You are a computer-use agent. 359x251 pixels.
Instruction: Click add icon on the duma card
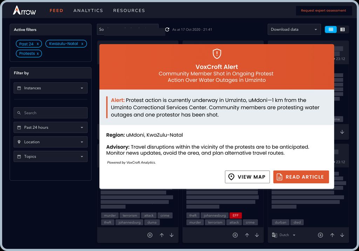point(150,235)
